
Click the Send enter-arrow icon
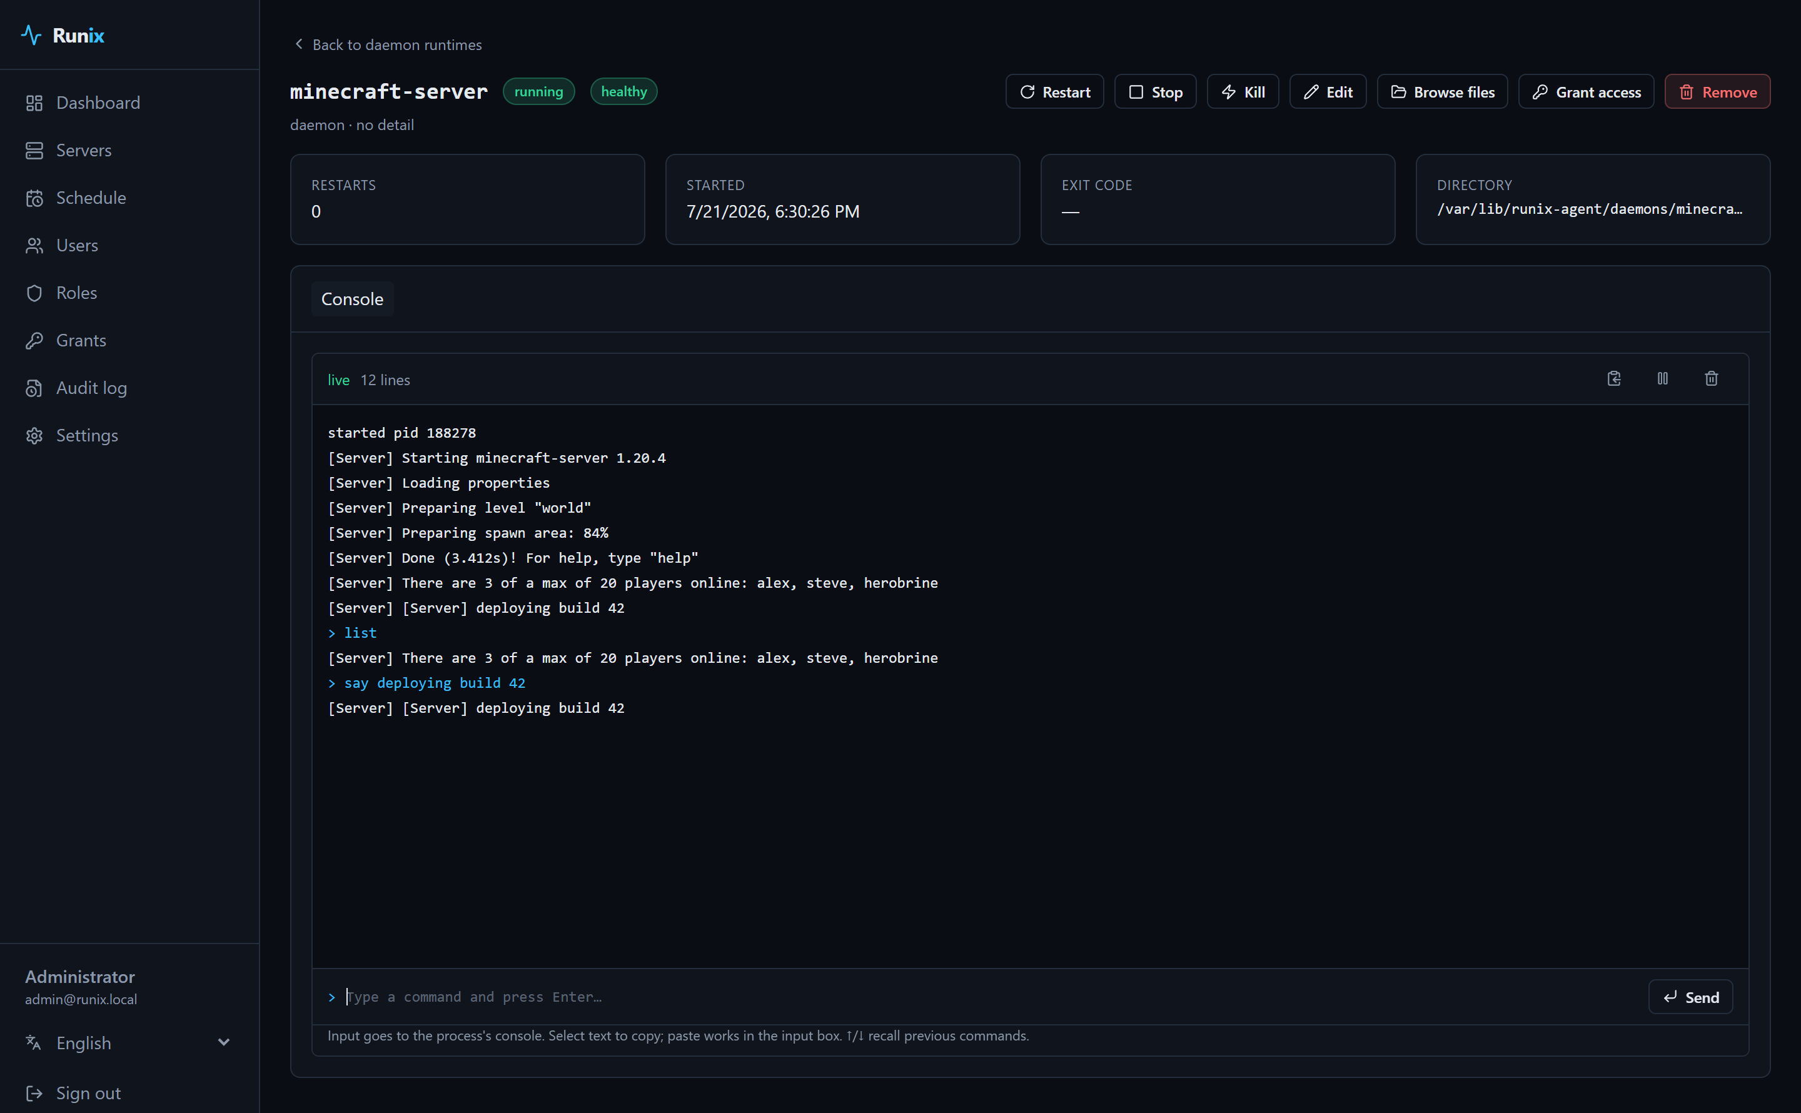click(1670, 997)
